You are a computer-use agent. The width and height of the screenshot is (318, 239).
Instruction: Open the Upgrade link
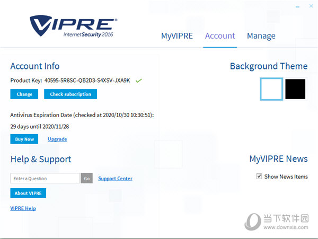(x=57, y=139)
